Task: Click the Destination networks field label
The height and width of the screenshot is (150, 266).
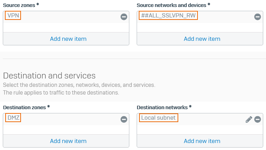Action: click(x=164, y=107)
